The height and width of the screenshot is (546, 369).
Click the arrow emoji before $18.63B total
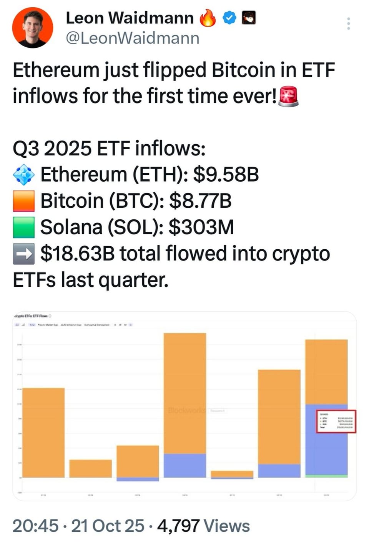pos(23,254)
